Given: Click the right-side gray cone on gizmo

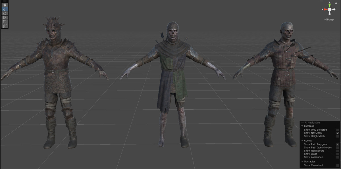Looking at the screenshot, I should coord(334,9).
